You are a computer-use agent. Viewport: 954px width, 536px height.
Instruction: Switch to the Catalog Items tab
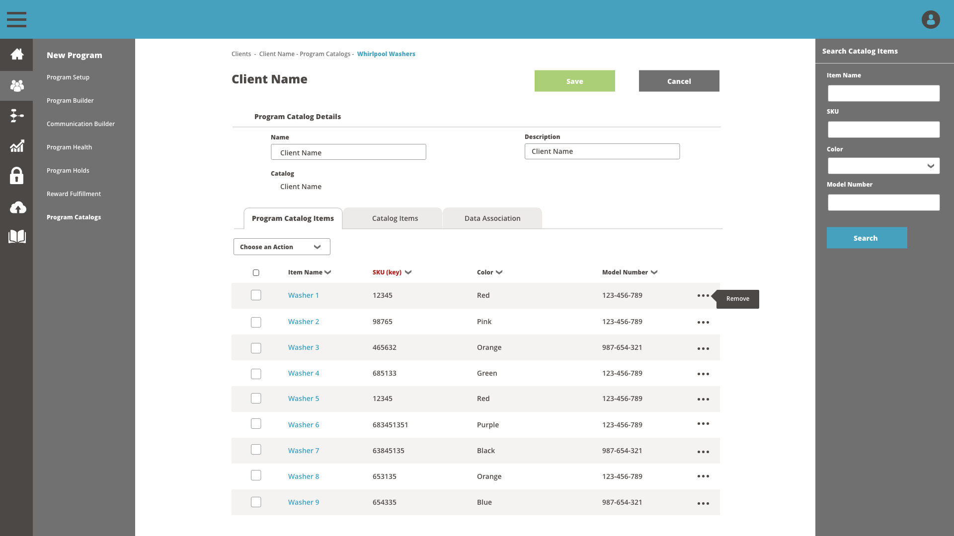pyautogui.click(x=395, y=218)
